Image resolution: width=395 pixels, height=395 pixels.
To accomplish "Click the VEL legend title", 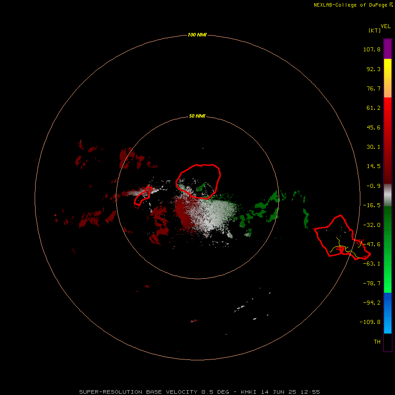I will tap(385, 26).
